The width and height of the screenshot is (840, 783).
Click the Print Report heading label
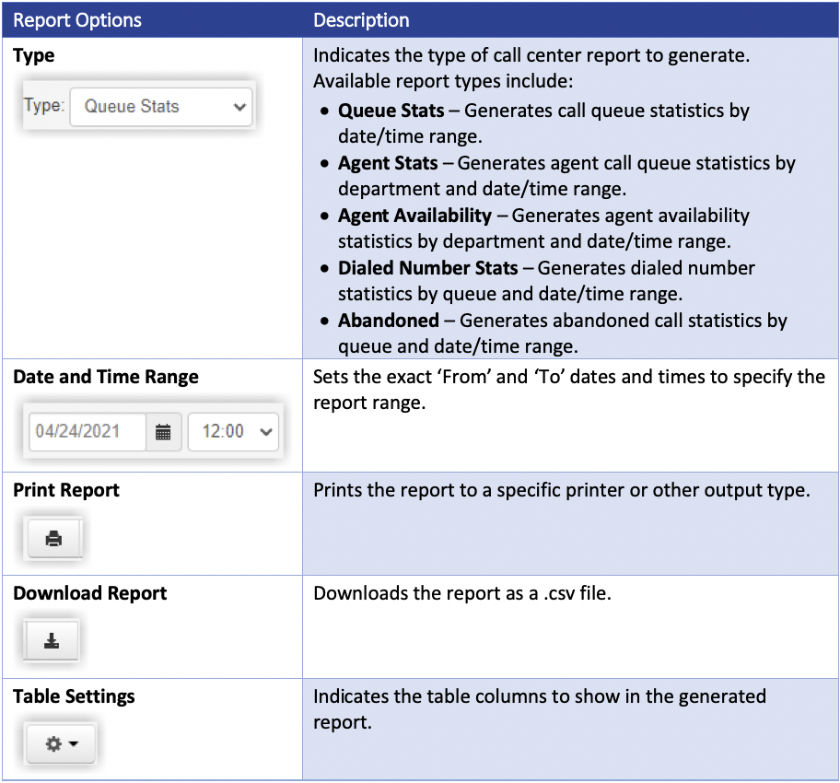coord(66,490)
